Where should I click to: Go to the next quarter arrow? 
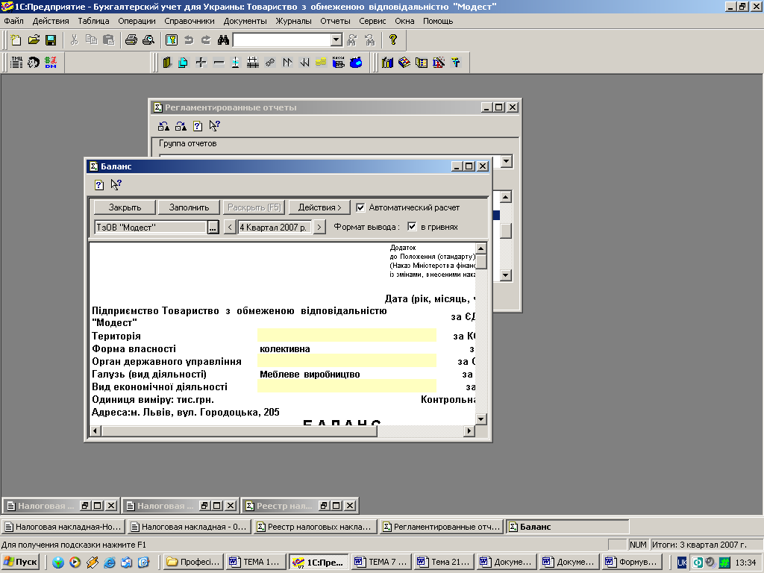(319, 227)
